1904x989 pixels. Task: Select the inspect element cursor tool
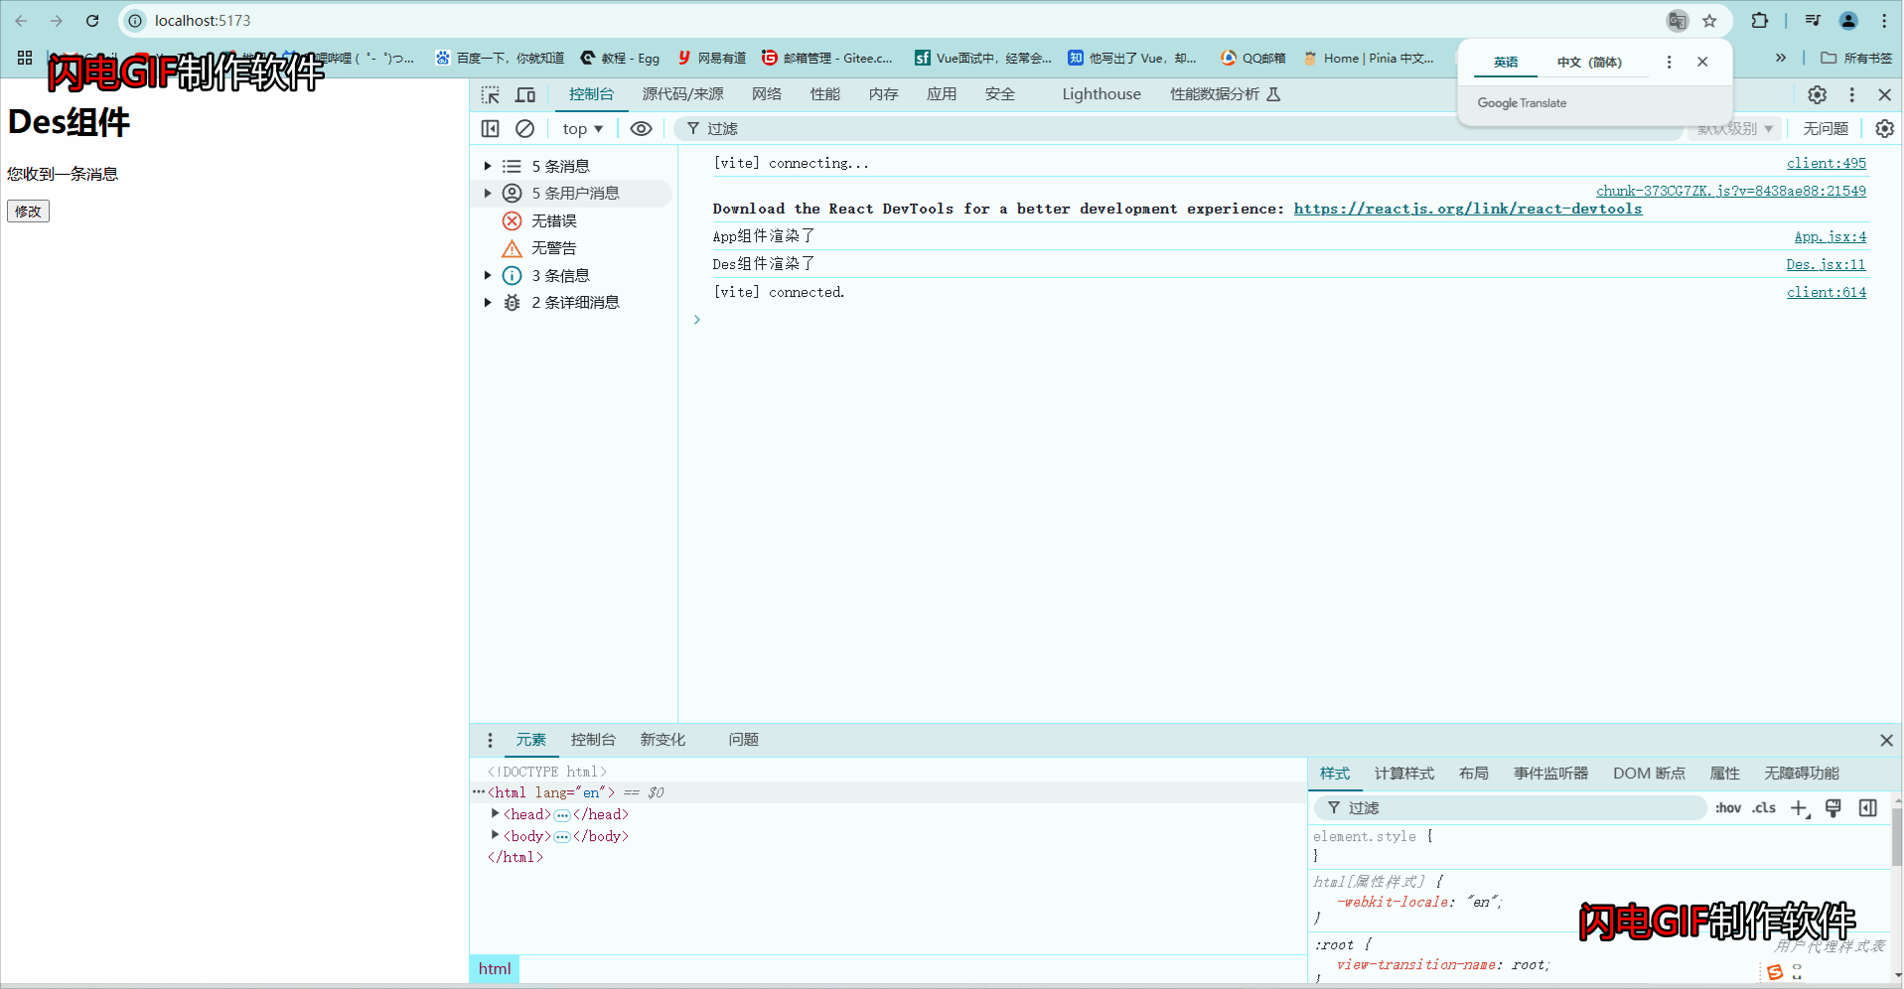click(490, 94)
